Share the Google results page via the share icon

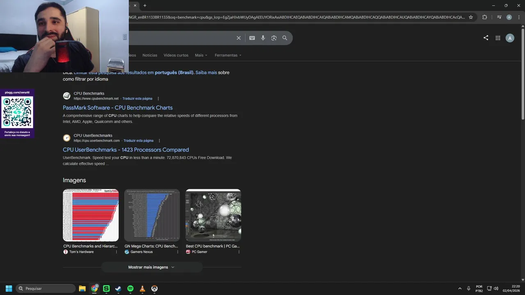pos(486,38)
